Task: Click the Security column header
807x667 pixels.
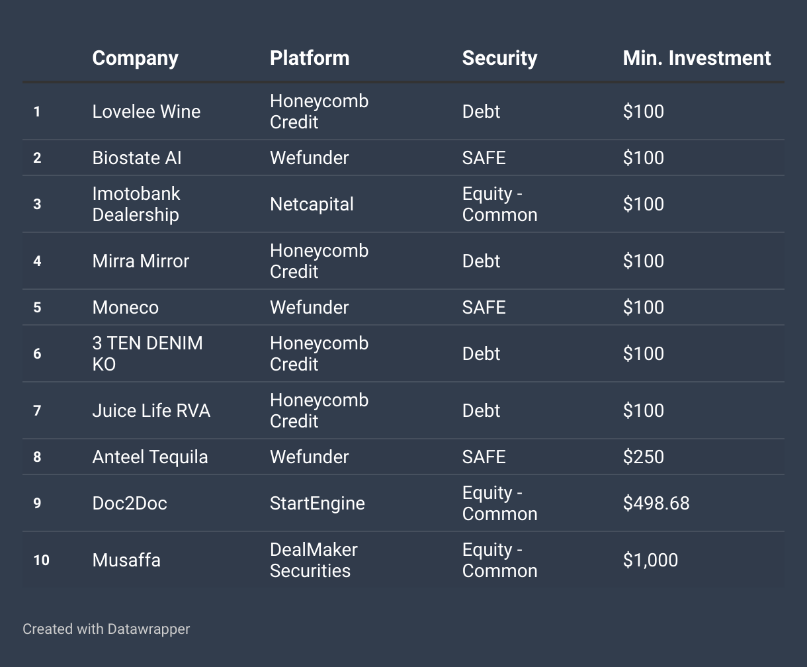Action: point(499,58)
